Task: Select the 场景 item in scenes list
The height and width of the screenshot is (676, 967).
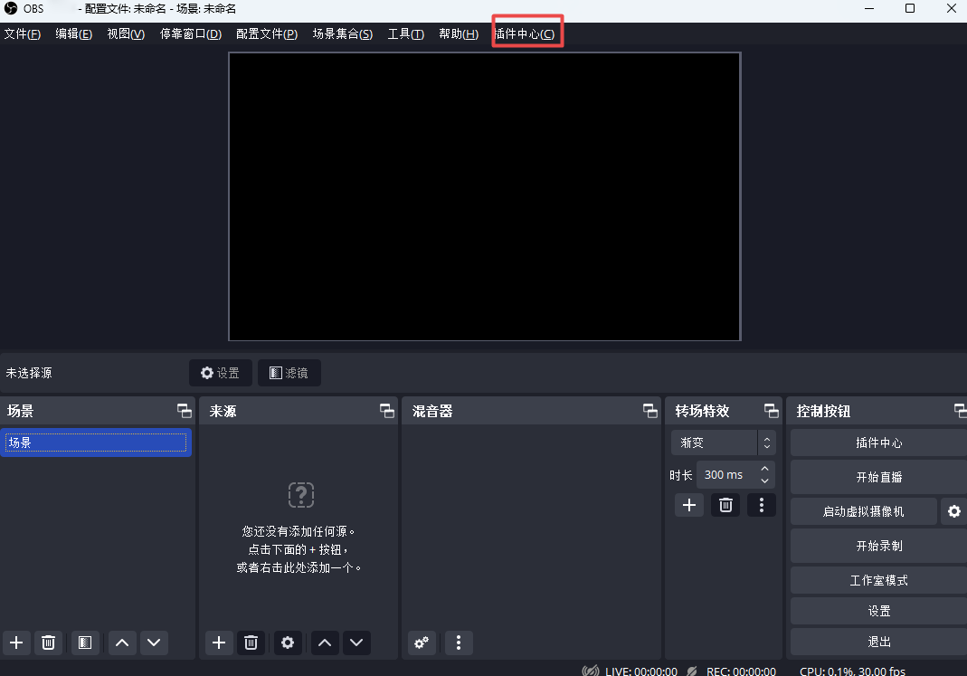Action: [x=96, y=443]
